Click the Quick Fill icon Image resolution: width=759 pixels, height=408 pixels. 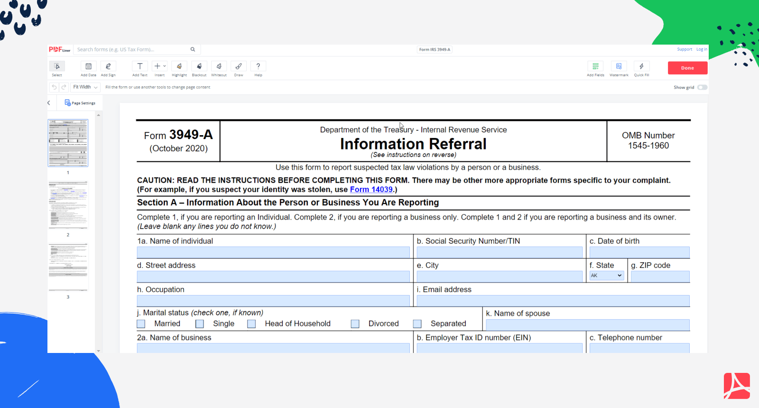[641, 66]
